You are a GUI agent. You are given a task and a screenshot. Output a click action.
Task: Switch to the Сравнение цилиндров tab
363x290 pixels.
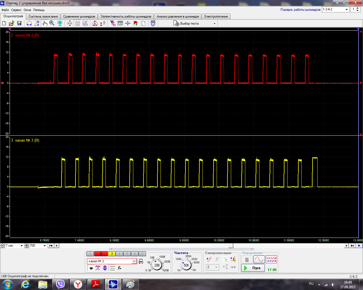tap(79, 16)
